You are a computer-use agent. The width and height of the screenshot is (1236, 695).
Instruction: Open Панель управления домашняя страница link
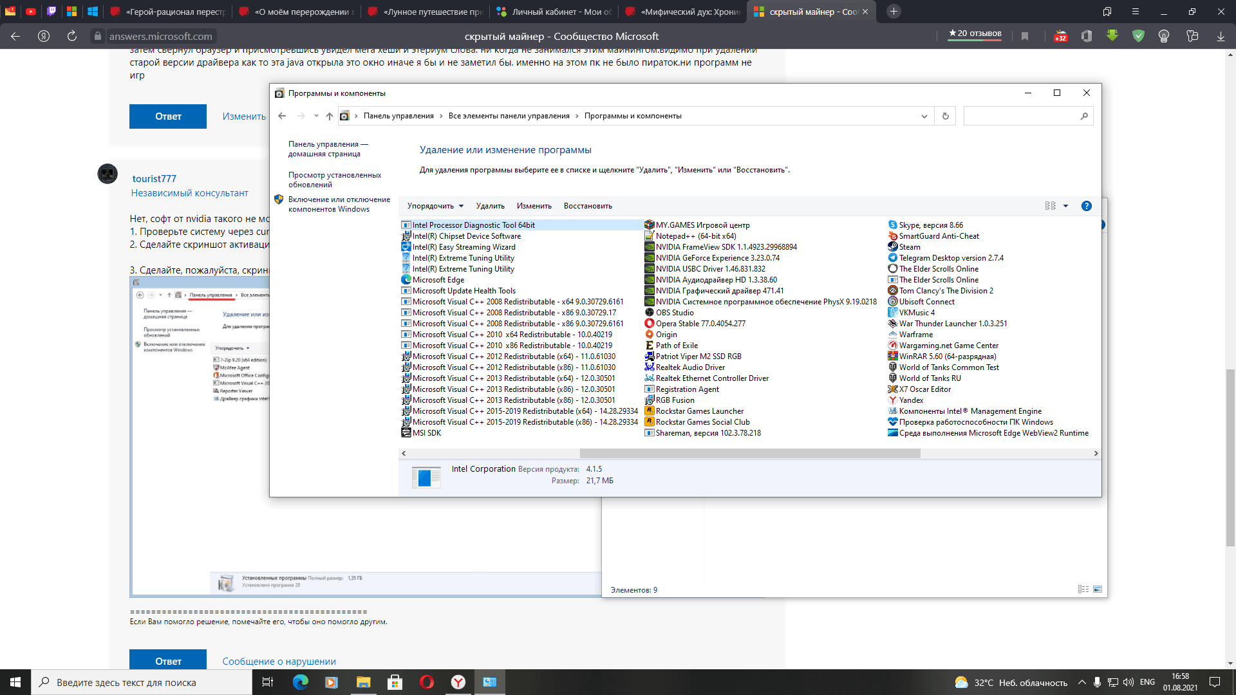click(x=328, y=149)
